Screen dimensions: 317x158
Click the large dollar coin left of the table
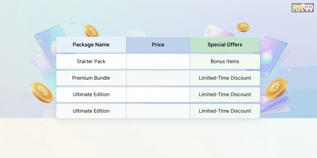coord(42,92)
